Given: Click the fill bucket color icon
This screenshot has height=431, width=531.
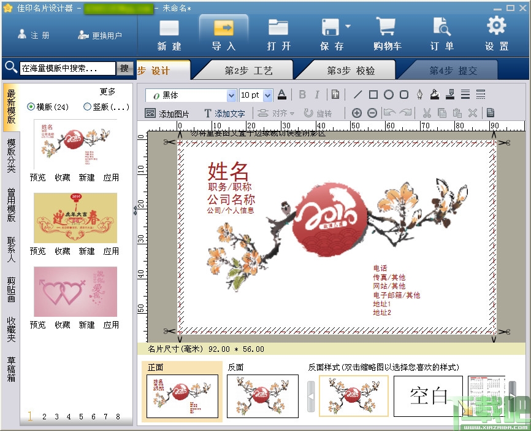Looking at the screenshot, I should tap(435, 95).
